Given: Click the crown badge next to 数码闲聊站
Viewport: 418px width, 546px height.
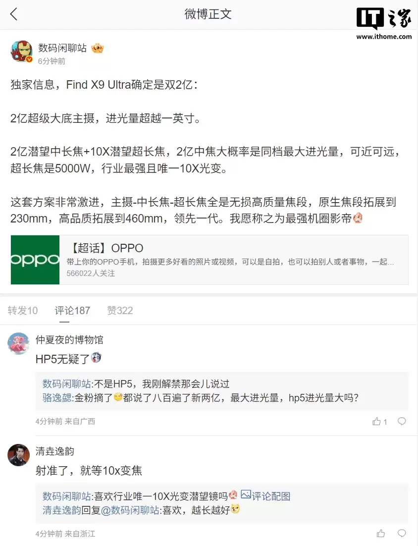Looking at the screenshot, I should pos(97,48).
